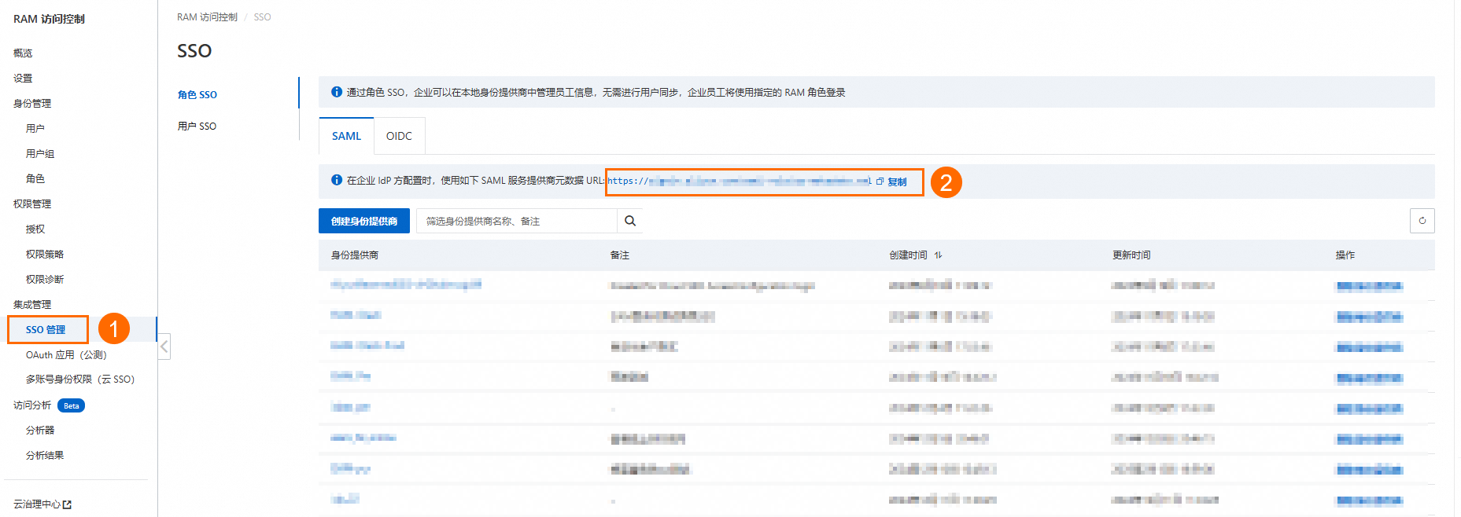Open 权限诊断 in the sidebar
The width and height of the screenshot is (1461, 517).
(45, 280)
